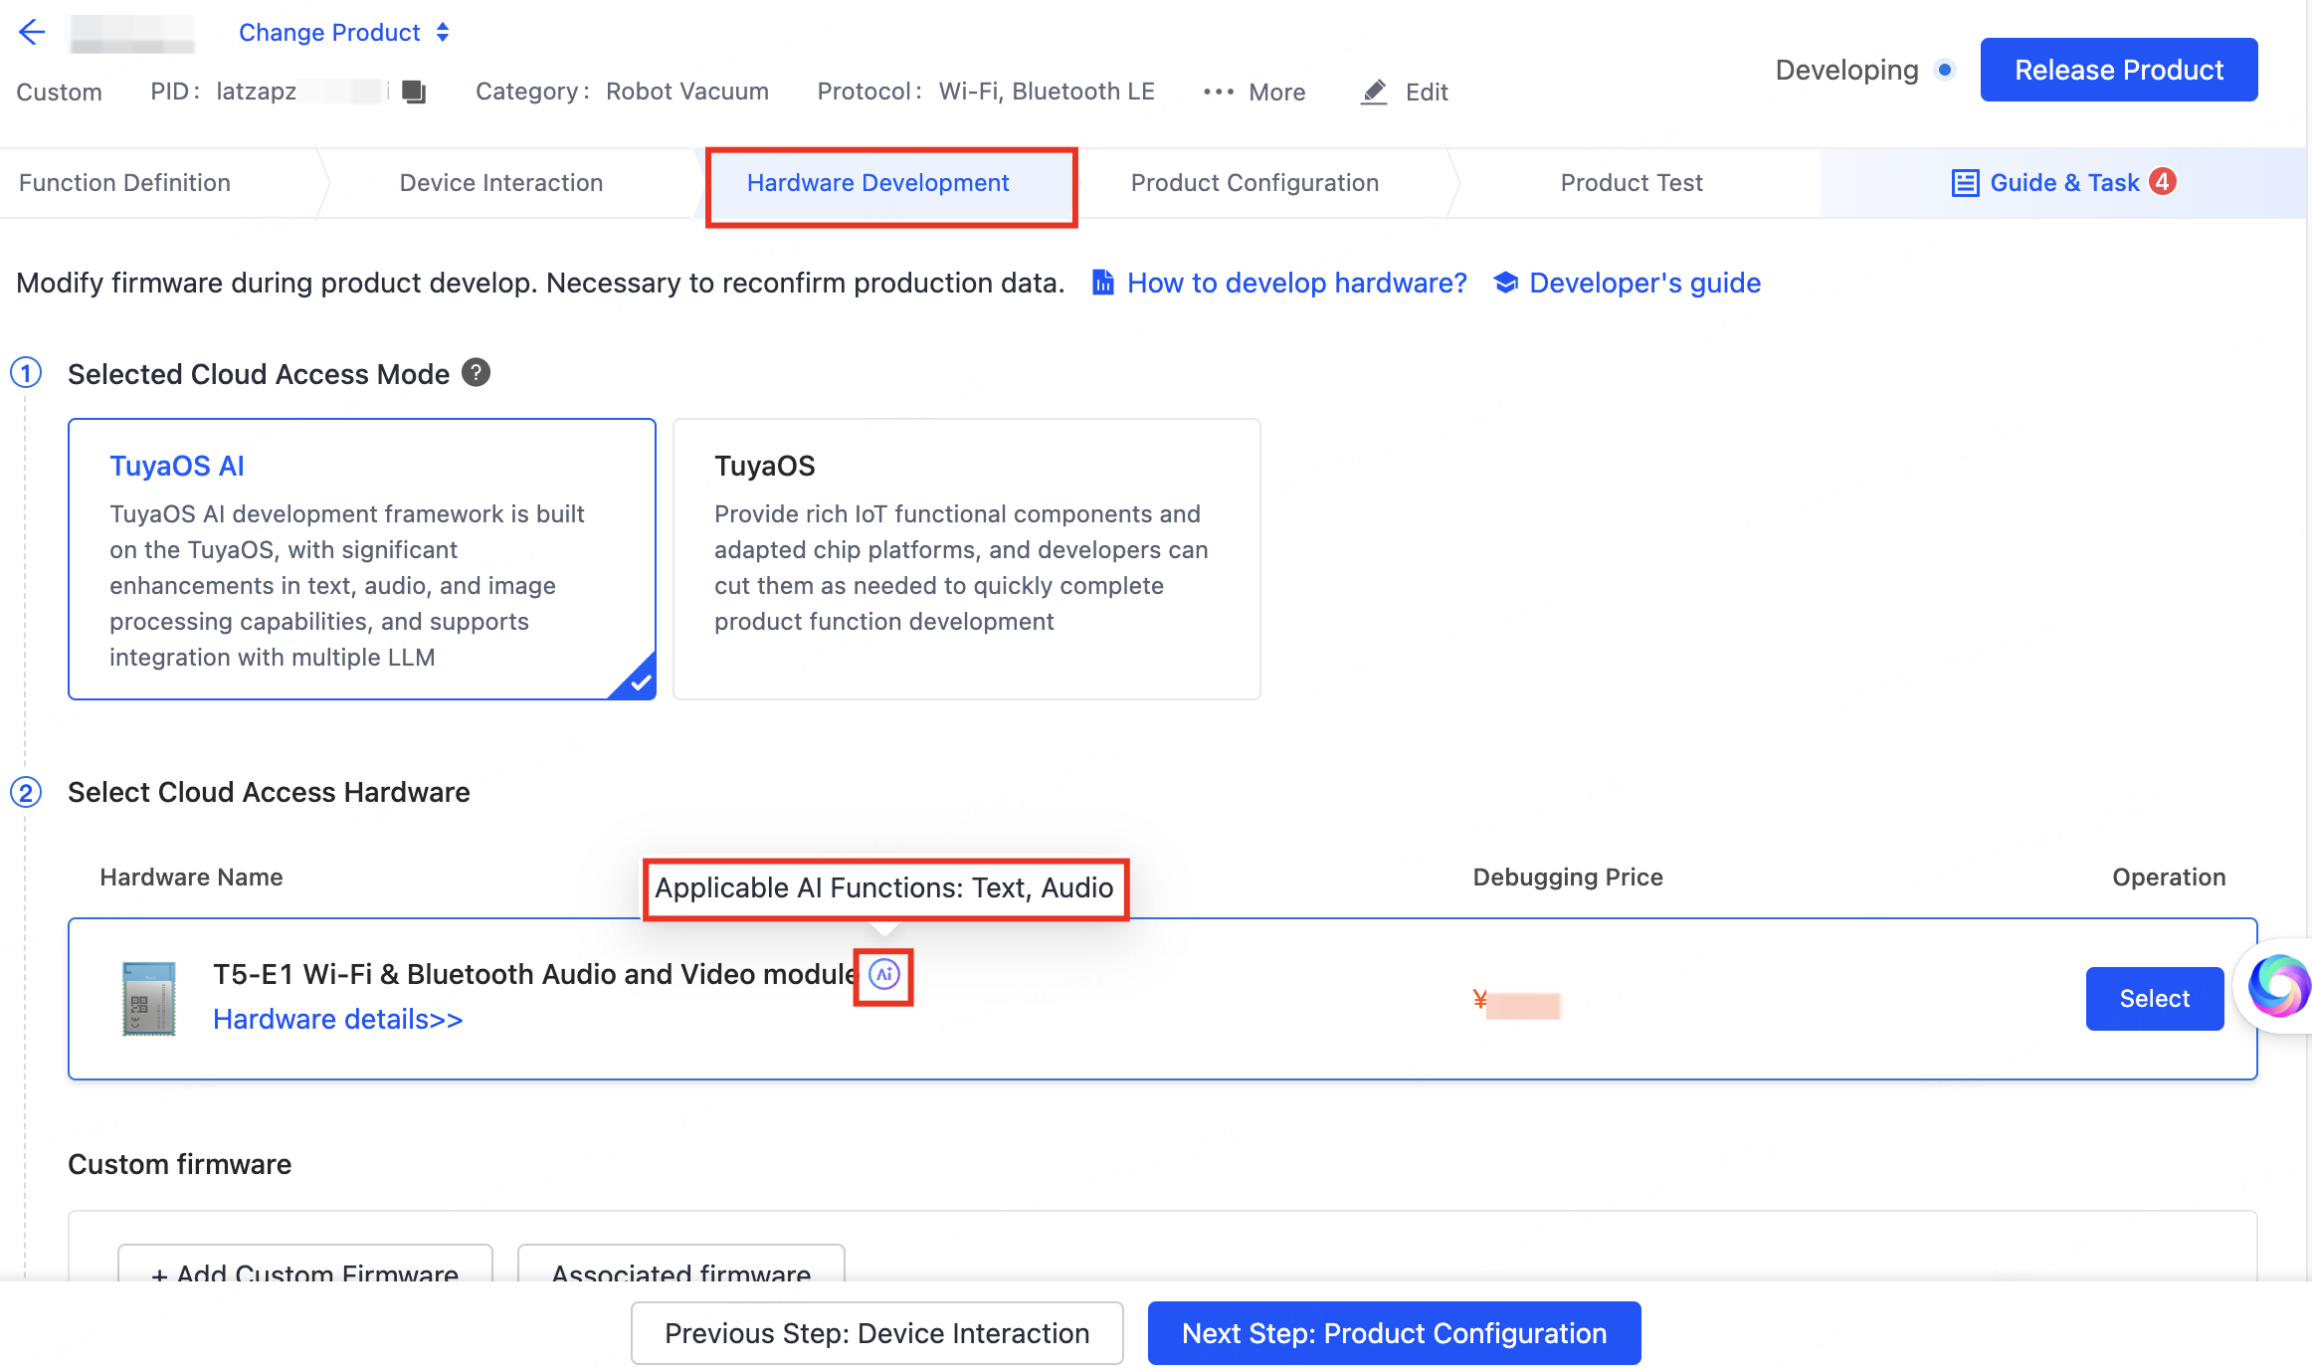Screen dimensions: 2312x1369
Task: Click the Hardware Name column header
Action: [x=191, y=878]
